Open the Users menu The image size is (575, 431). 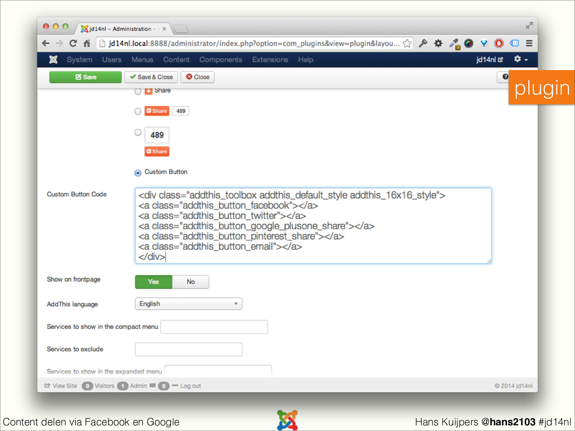point(112,60)
